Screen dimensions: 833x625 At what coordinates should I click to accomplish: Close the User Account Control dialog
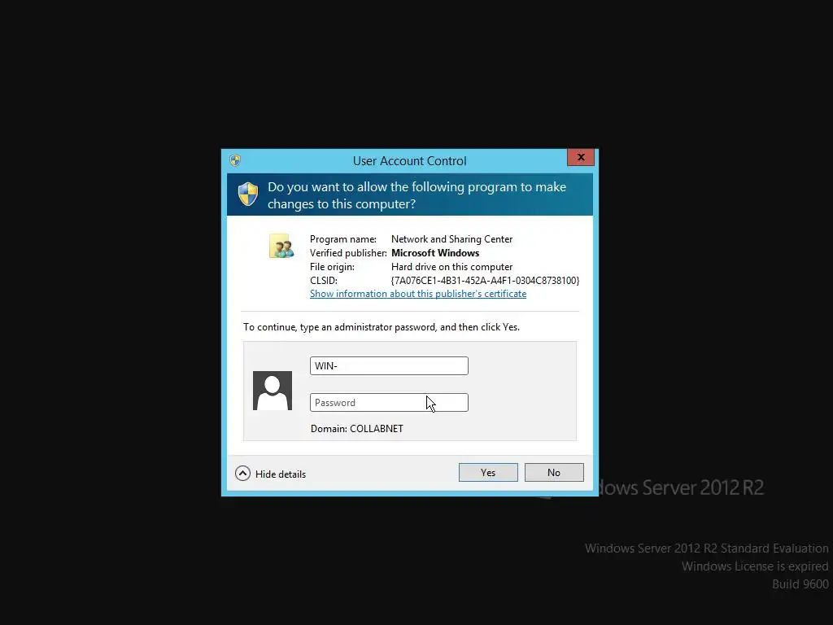click(580, 157)
